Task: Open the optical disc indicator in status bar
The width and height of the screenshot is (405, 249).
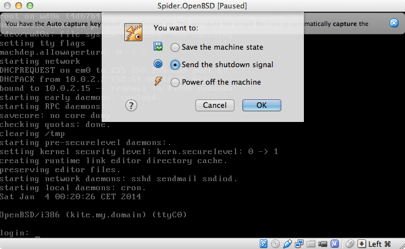Action: [x=275, y=244]
